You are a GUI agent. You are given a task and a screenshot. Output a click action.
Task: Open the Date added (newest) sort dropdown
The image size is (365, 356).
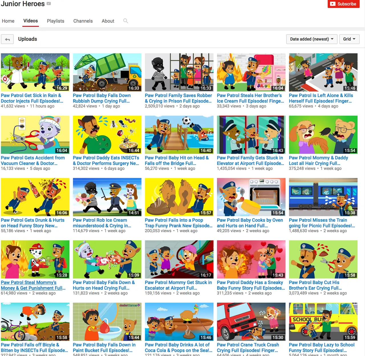tap(312, 39)
